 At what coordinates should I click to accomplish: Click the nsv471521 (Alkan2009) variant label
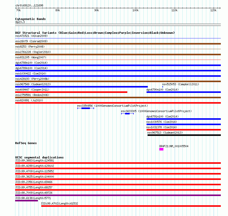click(32, 36)
